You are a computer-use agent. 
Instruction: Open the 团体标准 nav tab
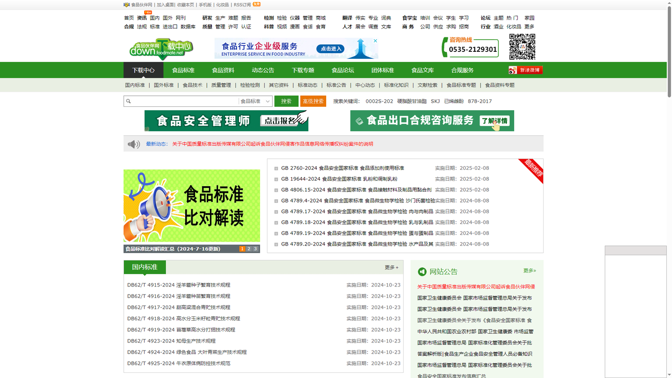click(383, 70)
